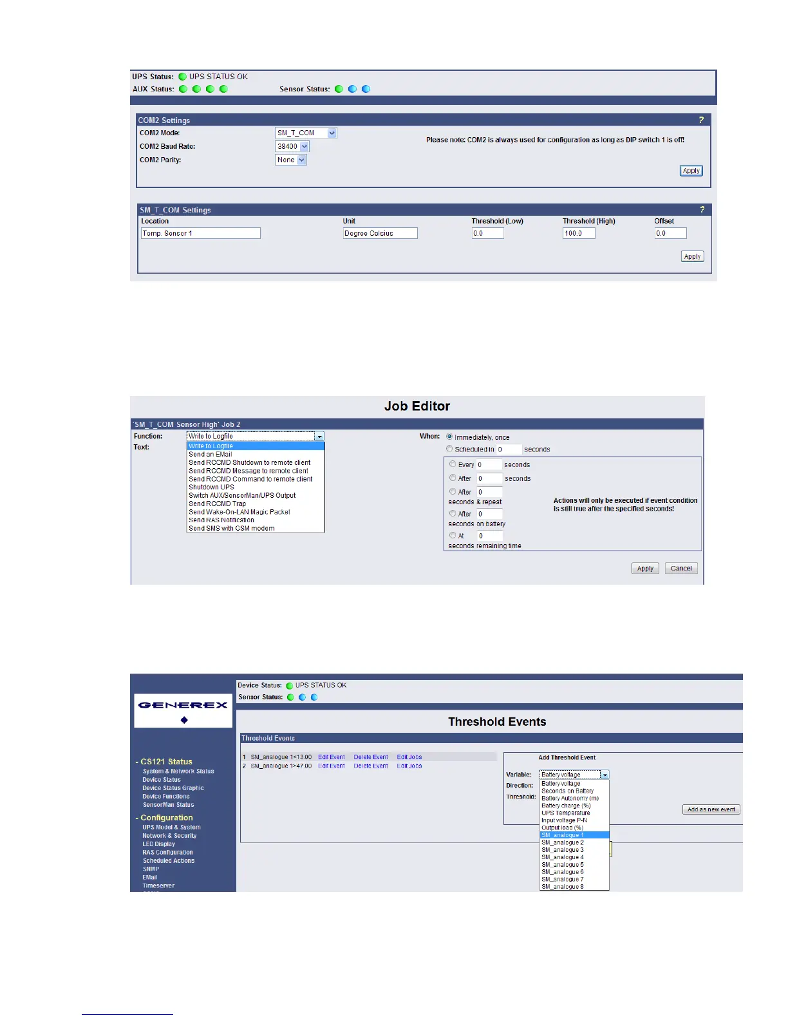788x1020 pixels.
Task: Click the green Sensor Status indicator in top panel
Action: click(339, 89)
